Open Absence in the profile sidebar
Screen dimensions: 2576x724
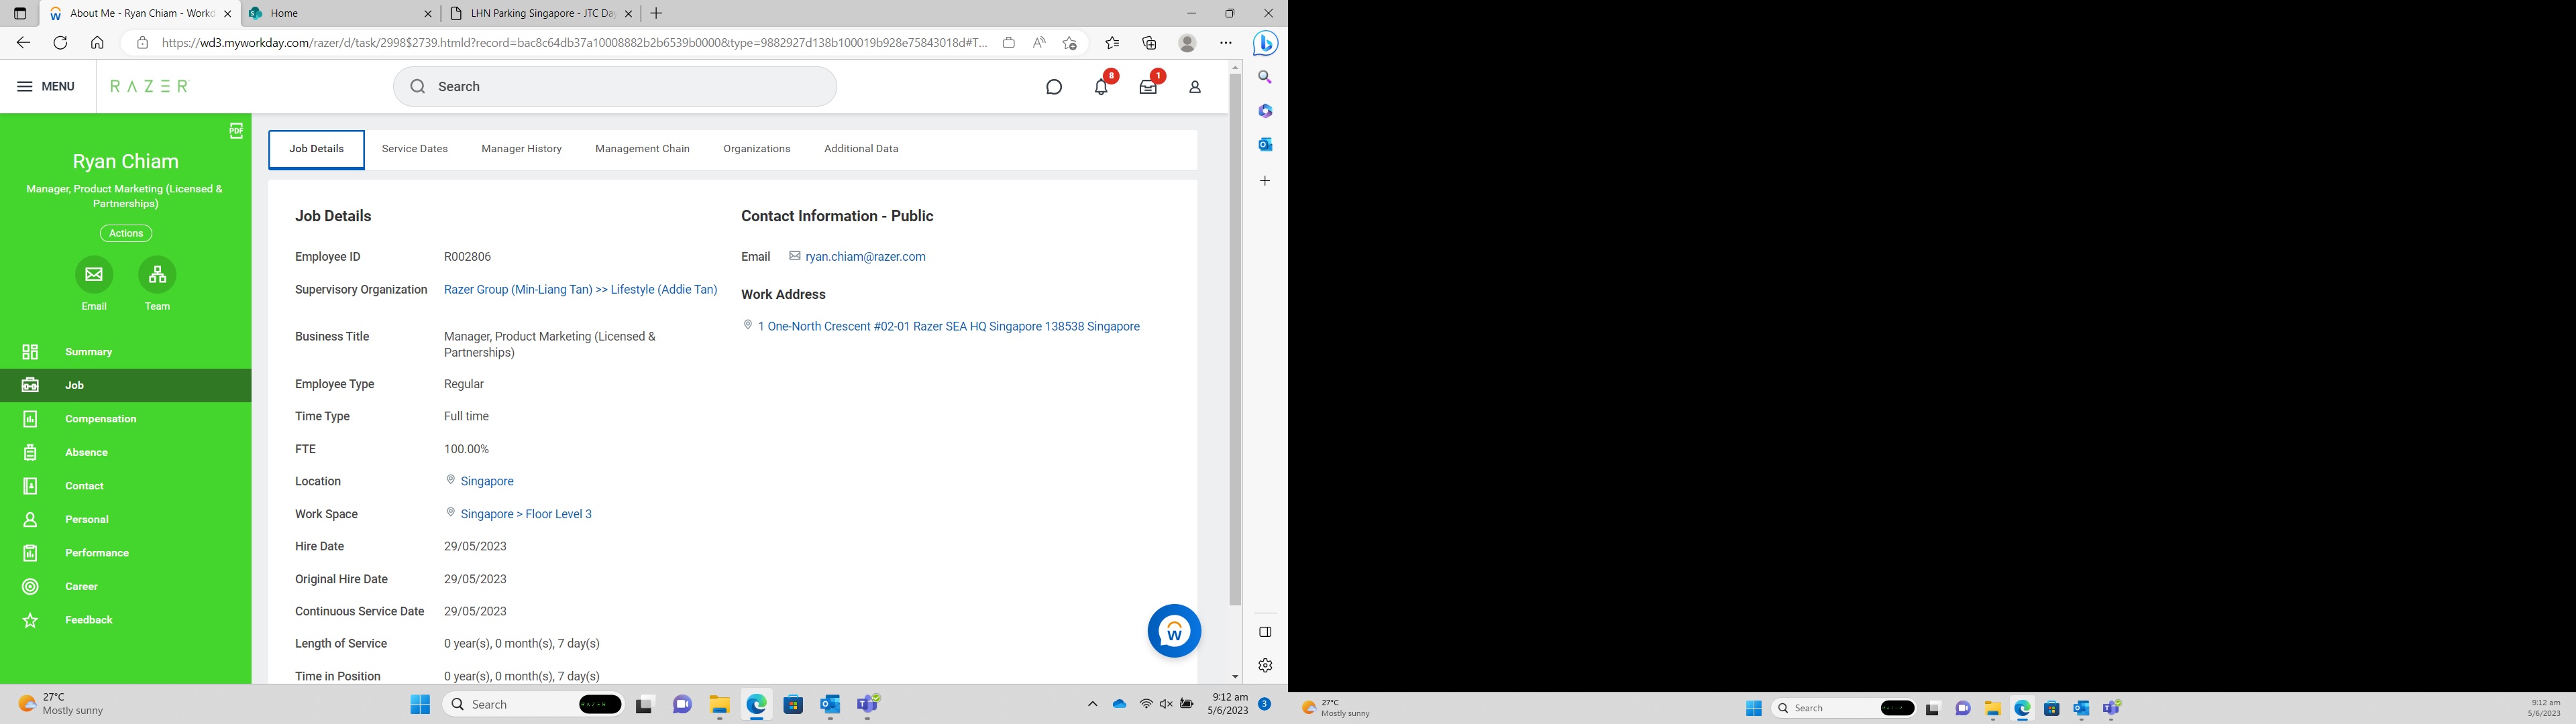pos(126,452)
